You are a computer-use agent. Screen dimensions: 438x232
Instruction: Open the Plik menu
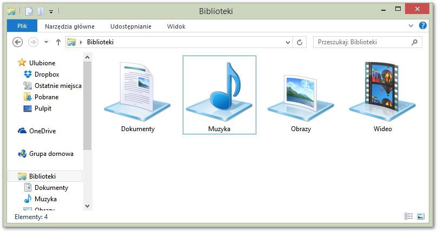tap(22, 26)
